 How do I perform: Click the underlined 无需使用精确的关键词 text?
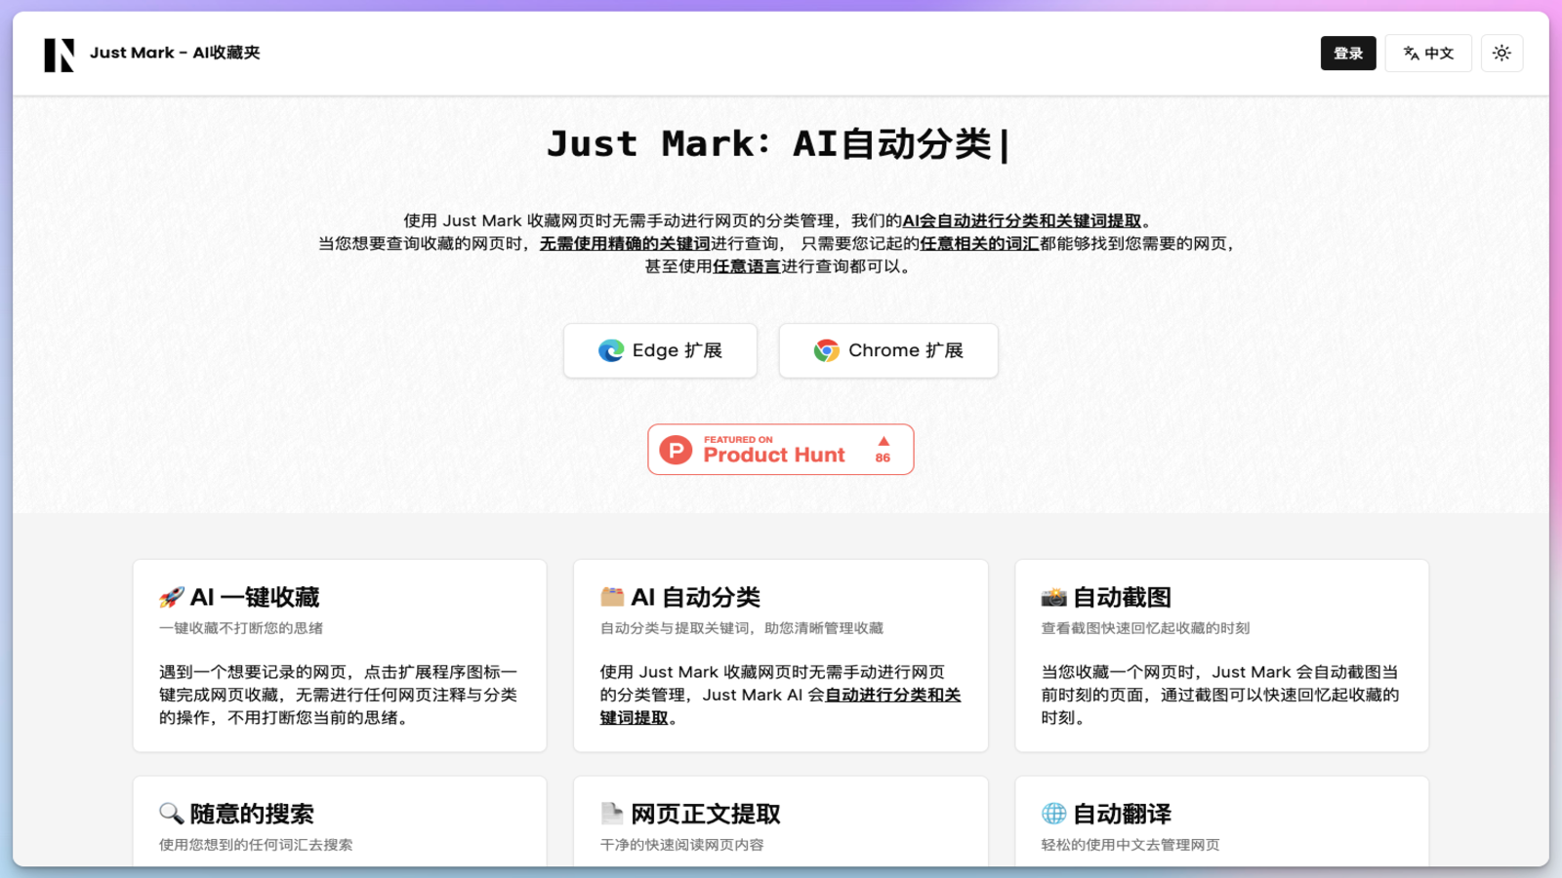click(x=625, y=243)
